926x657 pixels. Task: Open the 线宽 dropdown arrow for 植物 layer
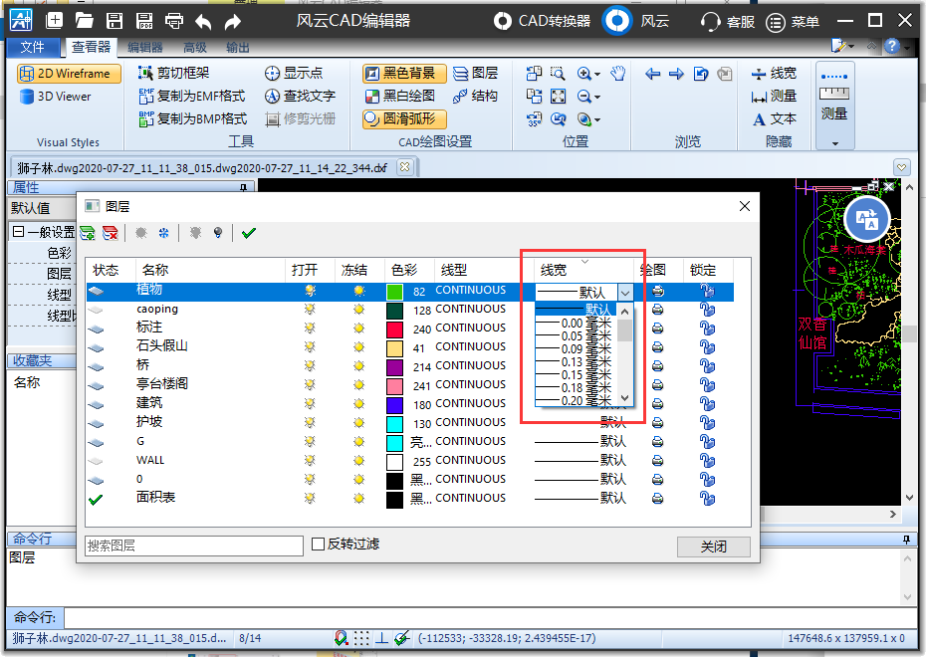coord(624,292)
